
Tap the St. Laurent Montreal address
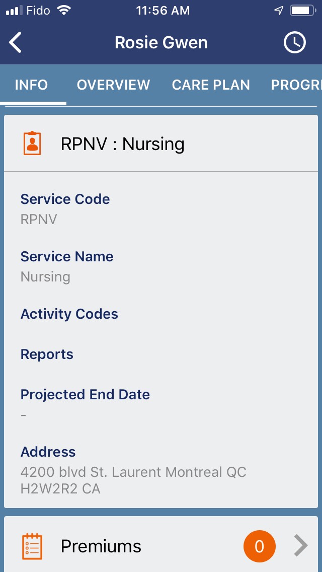point(133,480)
